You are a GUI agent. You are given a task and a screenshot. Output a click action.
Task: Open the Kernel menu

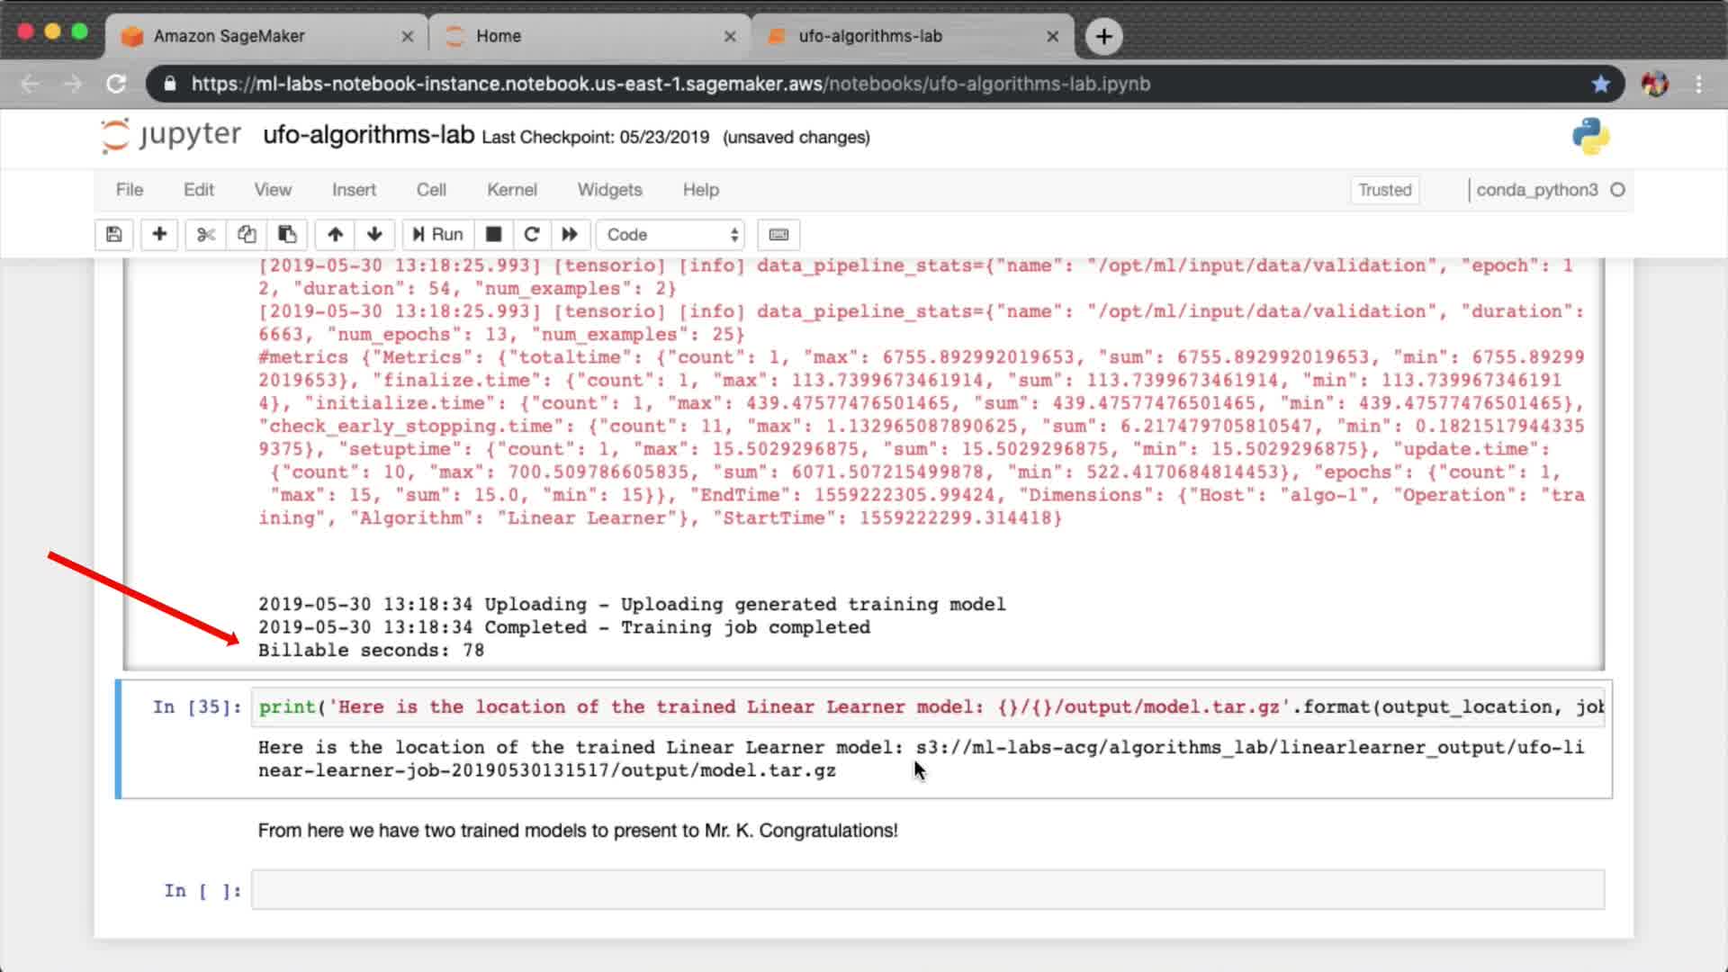click(511, 190)
